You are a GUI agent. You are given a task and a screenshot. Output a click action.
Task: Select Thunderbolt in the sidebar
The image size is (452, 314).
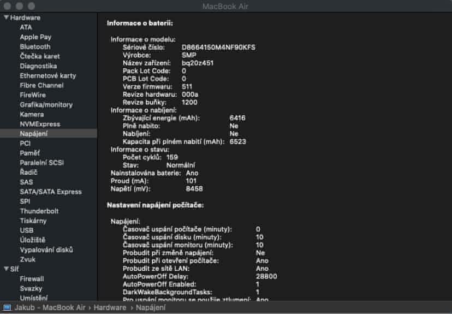point(39,211)
